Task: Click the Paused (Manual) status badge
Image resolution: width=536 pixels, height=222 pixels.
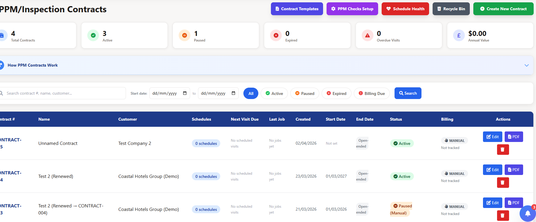Action: tap(401, 209)
